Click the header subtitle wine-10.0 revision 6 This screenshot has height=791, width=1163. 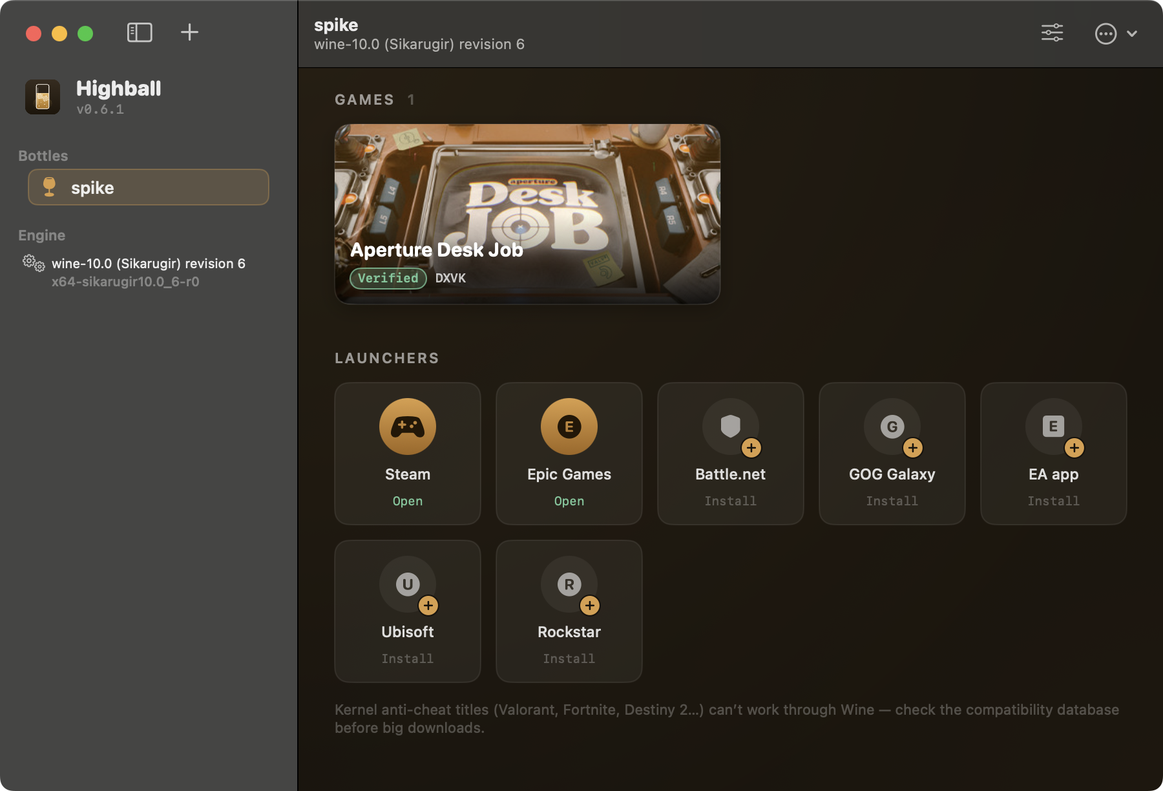(419, 45)
